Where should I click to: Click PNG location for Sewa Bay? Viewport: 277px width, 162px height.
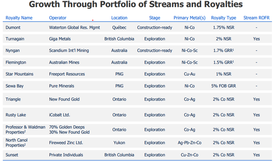[x=119, y=86]
